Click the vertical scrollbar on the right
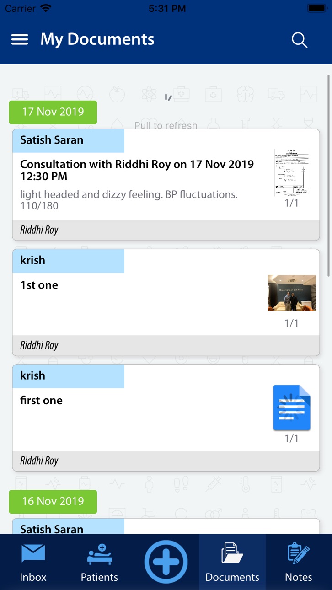The image size is (332, 590). [328, 175]
